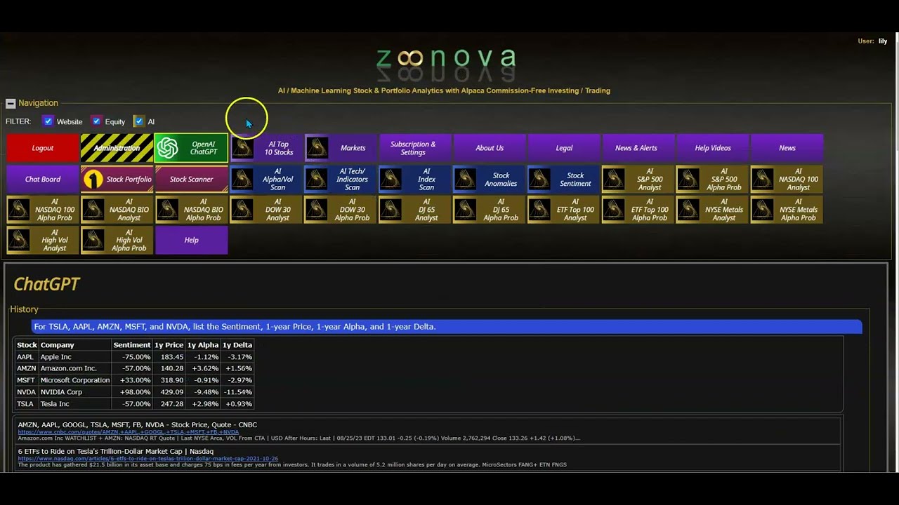Open the News page
Viewport: 899px width, 505px height.
click(x=787, y=148)
